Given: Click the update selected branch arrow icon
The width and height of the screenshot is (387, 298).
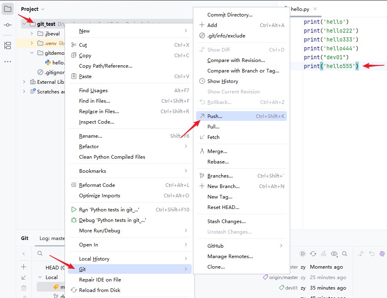Looking at the screenshot, I should (24, 277).
